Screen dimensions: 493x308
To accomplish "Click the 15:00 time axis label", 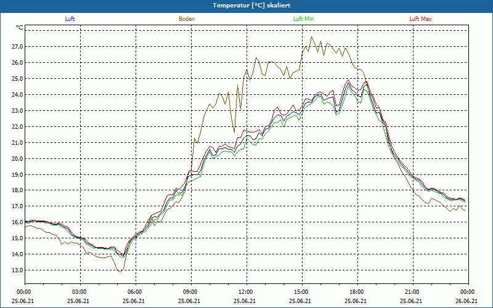I will [x=302, y=292].
